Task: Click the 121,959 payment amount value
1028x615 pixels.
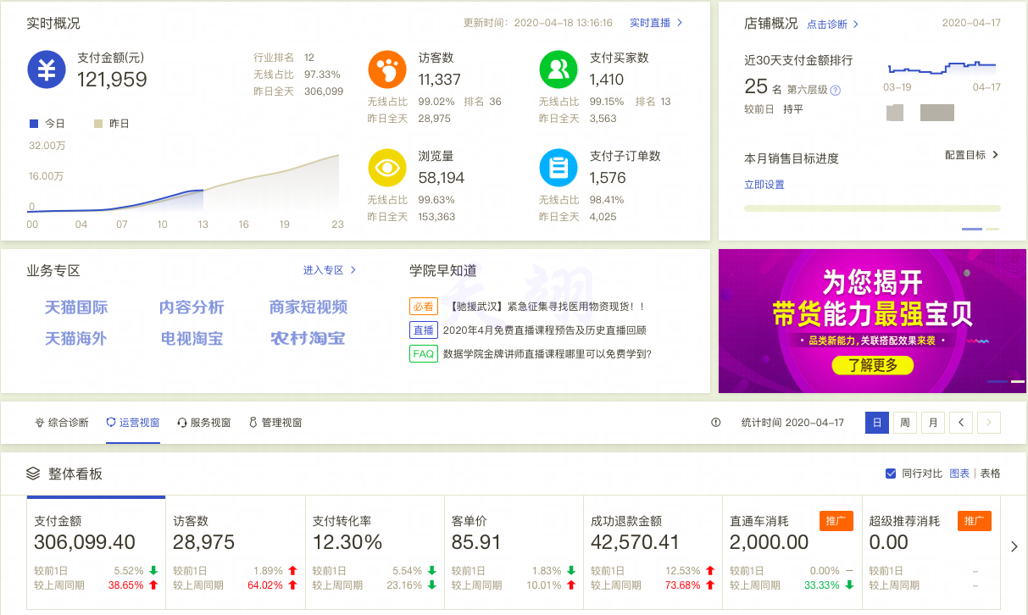Action: point(112,80)
